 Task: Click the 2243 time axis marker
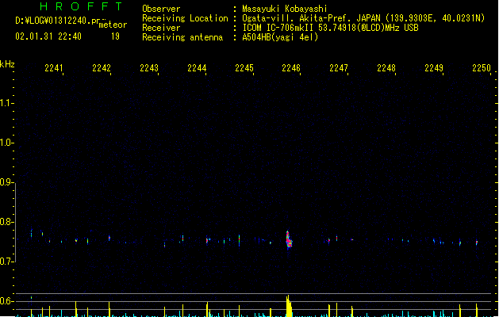click(149, 68)
